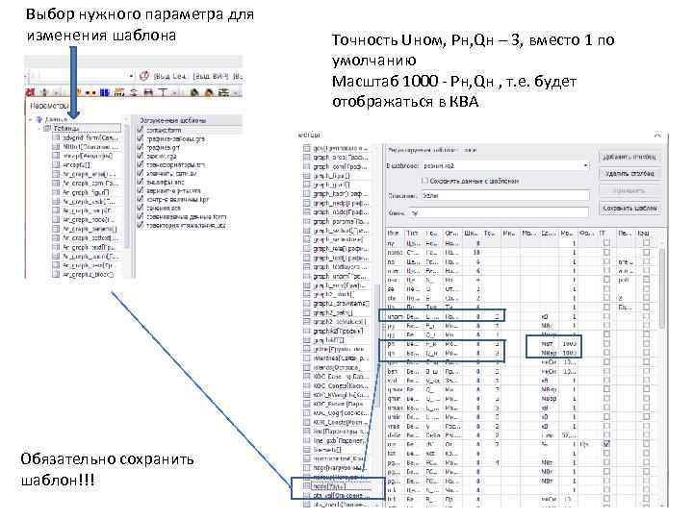Click the 'Имя' column header
This screenshot has width=693, height=519.
tap(394, 233)
